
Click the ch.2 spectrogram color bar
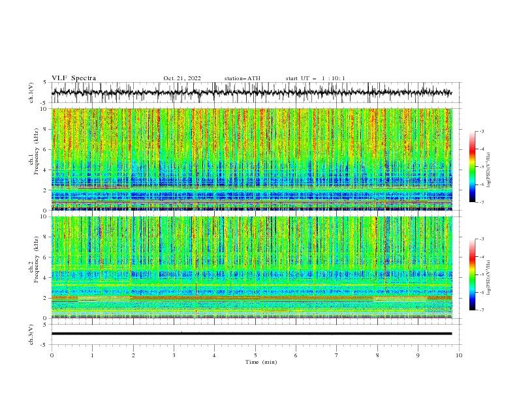click(473, 274)
